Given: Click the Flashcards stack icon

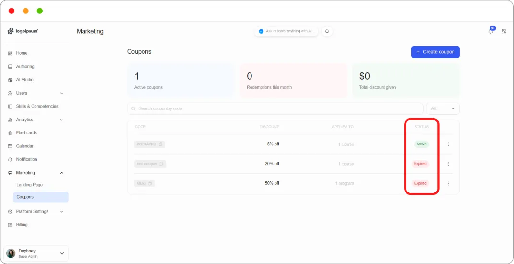Looking at the screenshot, I should point(10,133).
